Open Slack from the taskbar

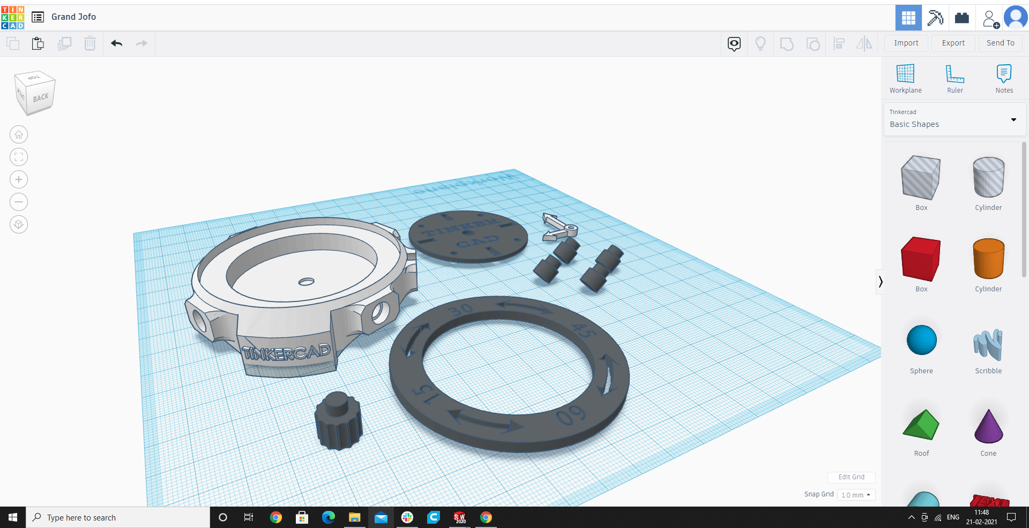[x=407, y=517]
